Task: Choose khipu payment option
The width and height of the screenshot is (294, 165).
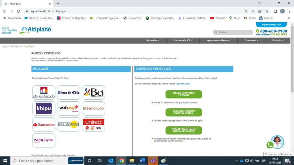Action: click(x=44, y=109)
